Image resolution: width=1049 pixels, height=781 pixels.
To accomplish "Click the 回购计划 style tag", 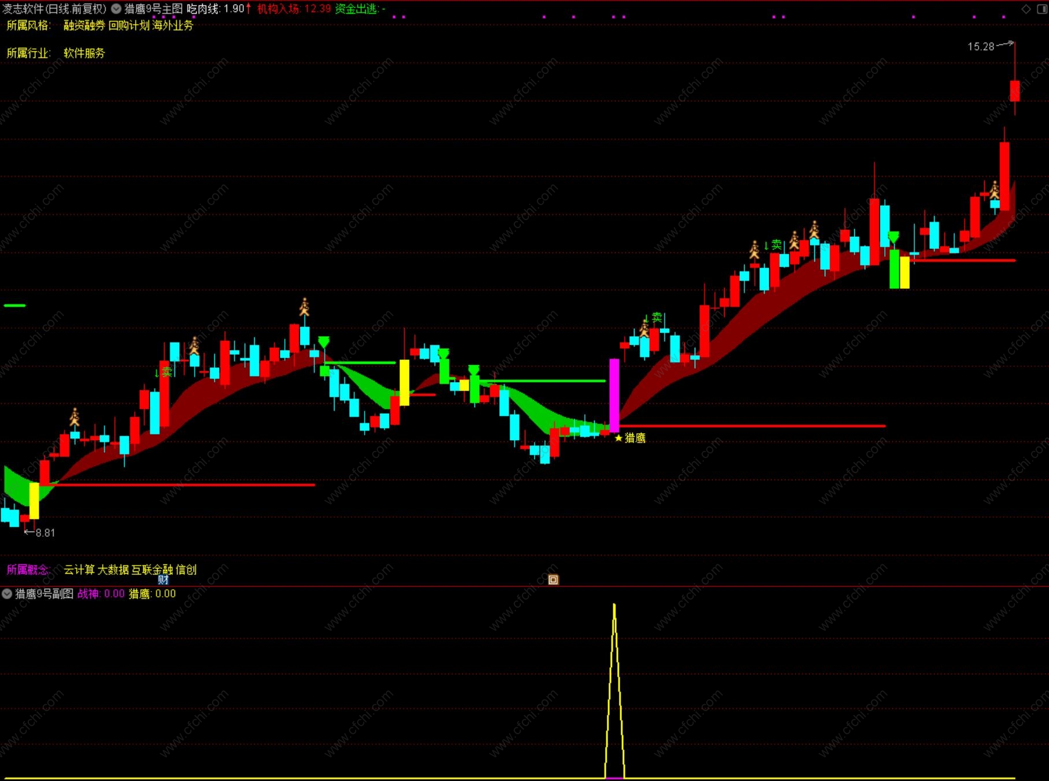I will click(x=129, y=25).
